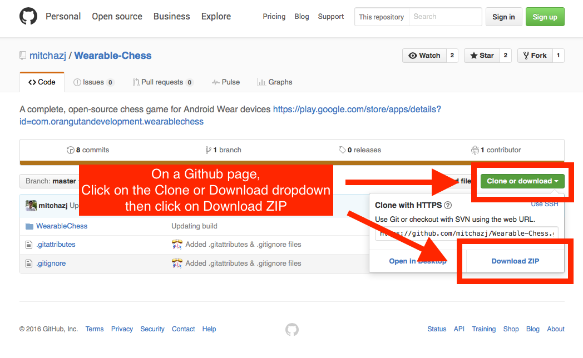The height and width of the screenshot is (358, 583).
Task: Click the .gitignore file icon
Action: (x=29, y=263)
